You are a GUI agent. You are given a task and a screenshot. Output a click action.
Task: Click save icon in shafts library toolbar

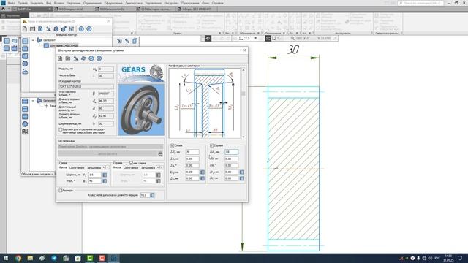[x=40, y=29]
